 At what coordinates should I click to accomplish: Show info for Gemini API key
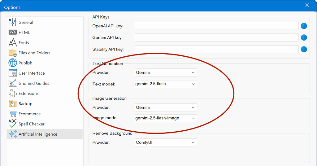(x=304, y=37)
